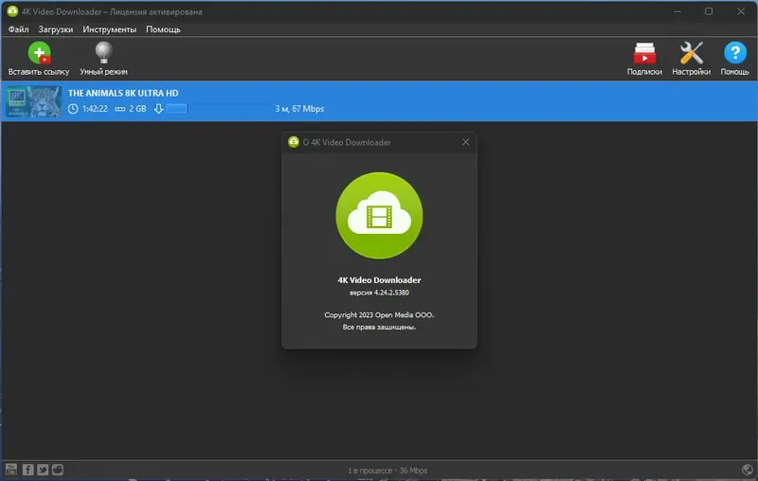Screen dimensions: 758x481
Task: Click the clock duration icon beside 1:42:22
Action: [73, 109]
